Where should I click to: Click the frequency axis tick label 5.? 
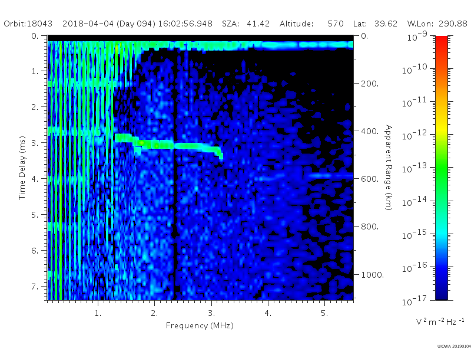pyautogui.click(x=324, y=314)
